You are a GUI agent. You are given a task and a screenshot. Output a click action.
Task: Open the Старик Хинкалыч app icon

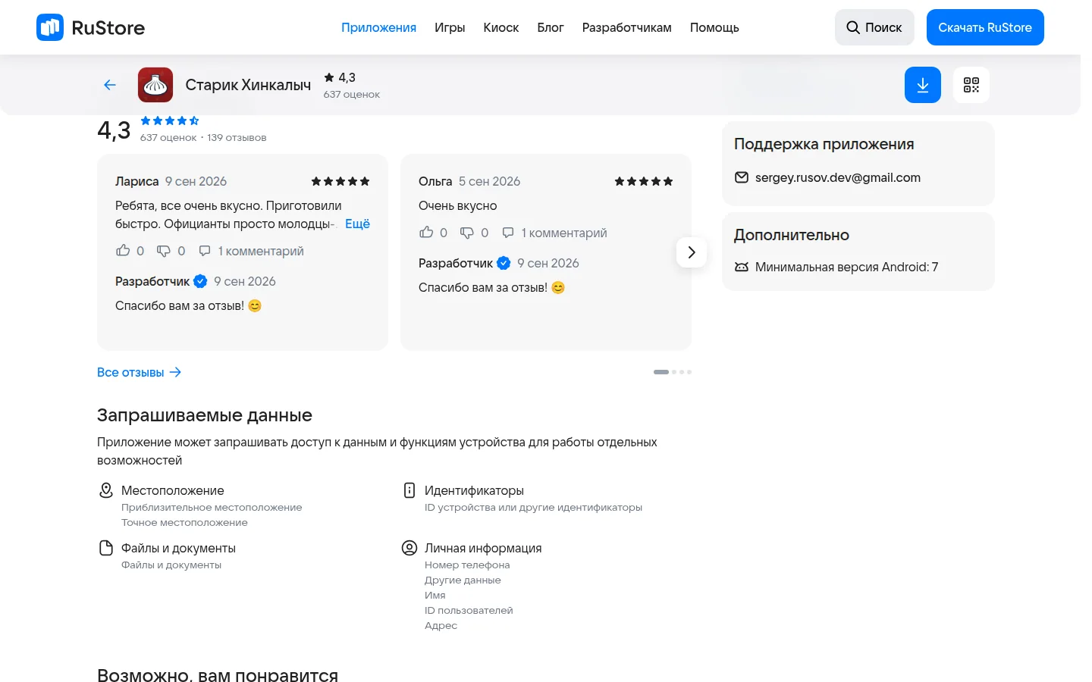click(155, 85)
